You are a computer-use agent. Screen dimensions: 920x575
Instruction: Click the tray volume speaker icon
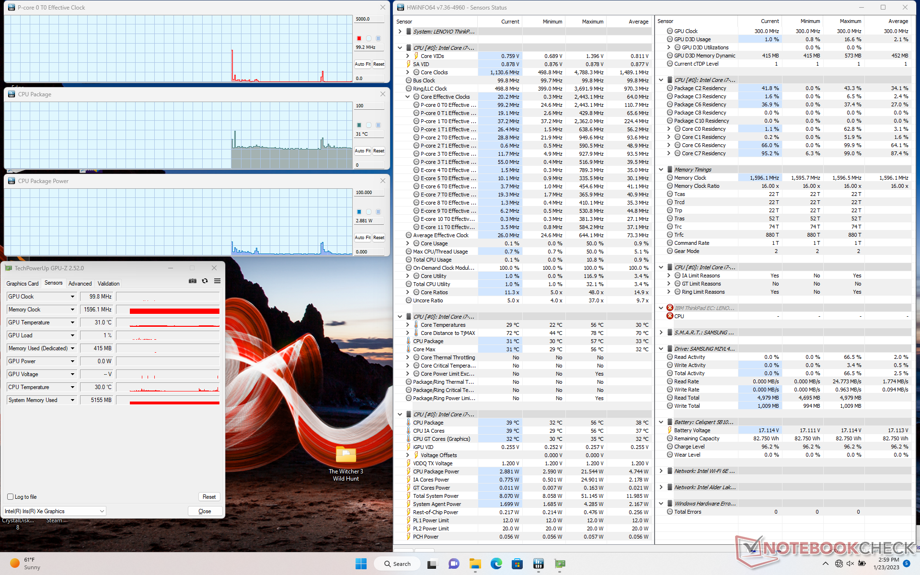coord(851,563)
